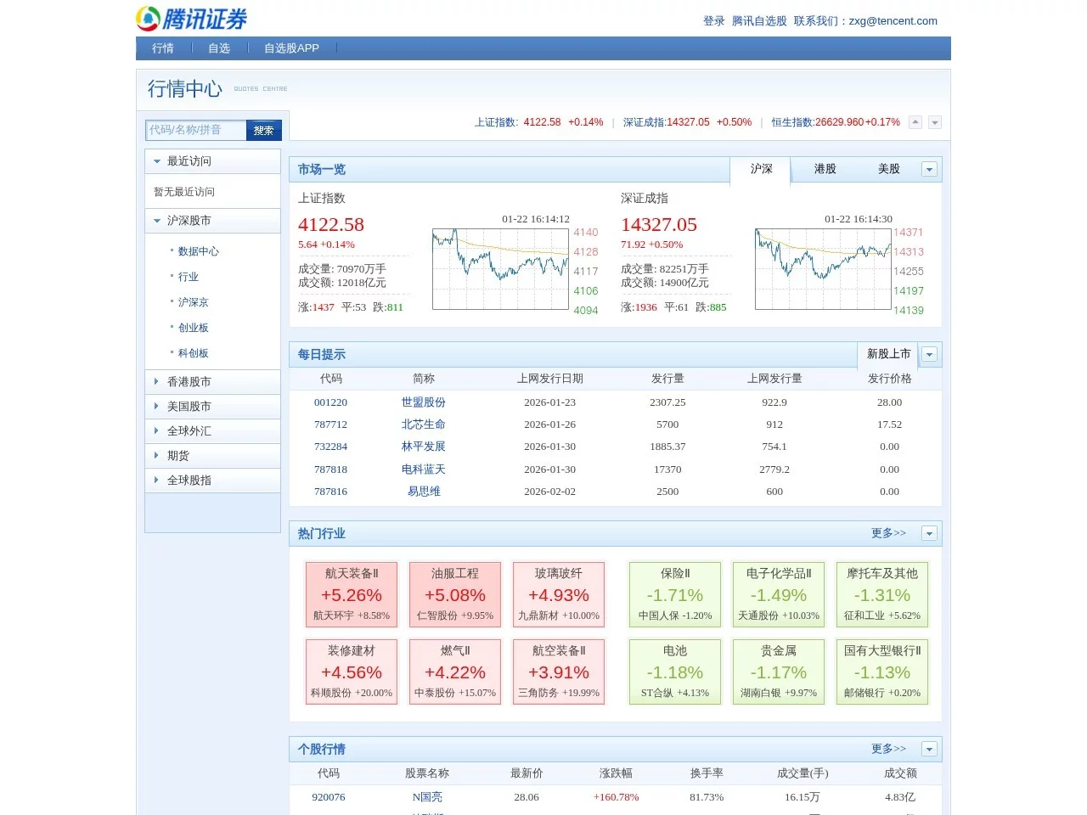The height and width of the screenshot is (815, 1087).
Task: Collapse the 沪深股市 sidebar section
Action: click(189, 220)
